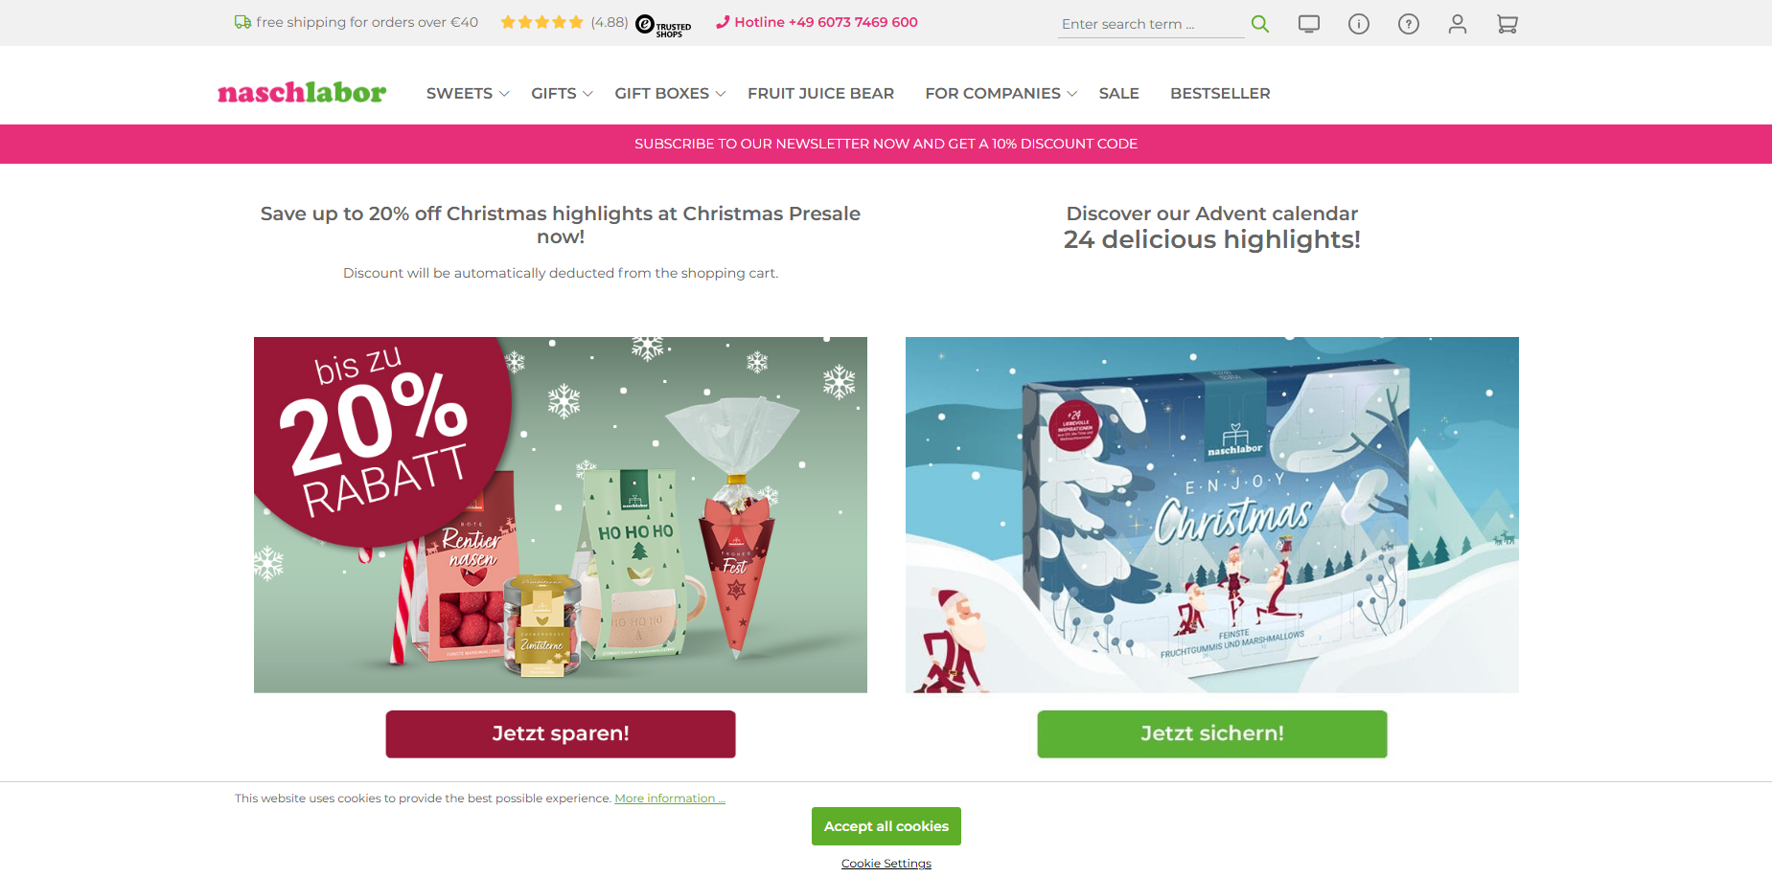Go to the naschlabor logo homepage
Screen dimensions: 1772x877
coord(302,92)
